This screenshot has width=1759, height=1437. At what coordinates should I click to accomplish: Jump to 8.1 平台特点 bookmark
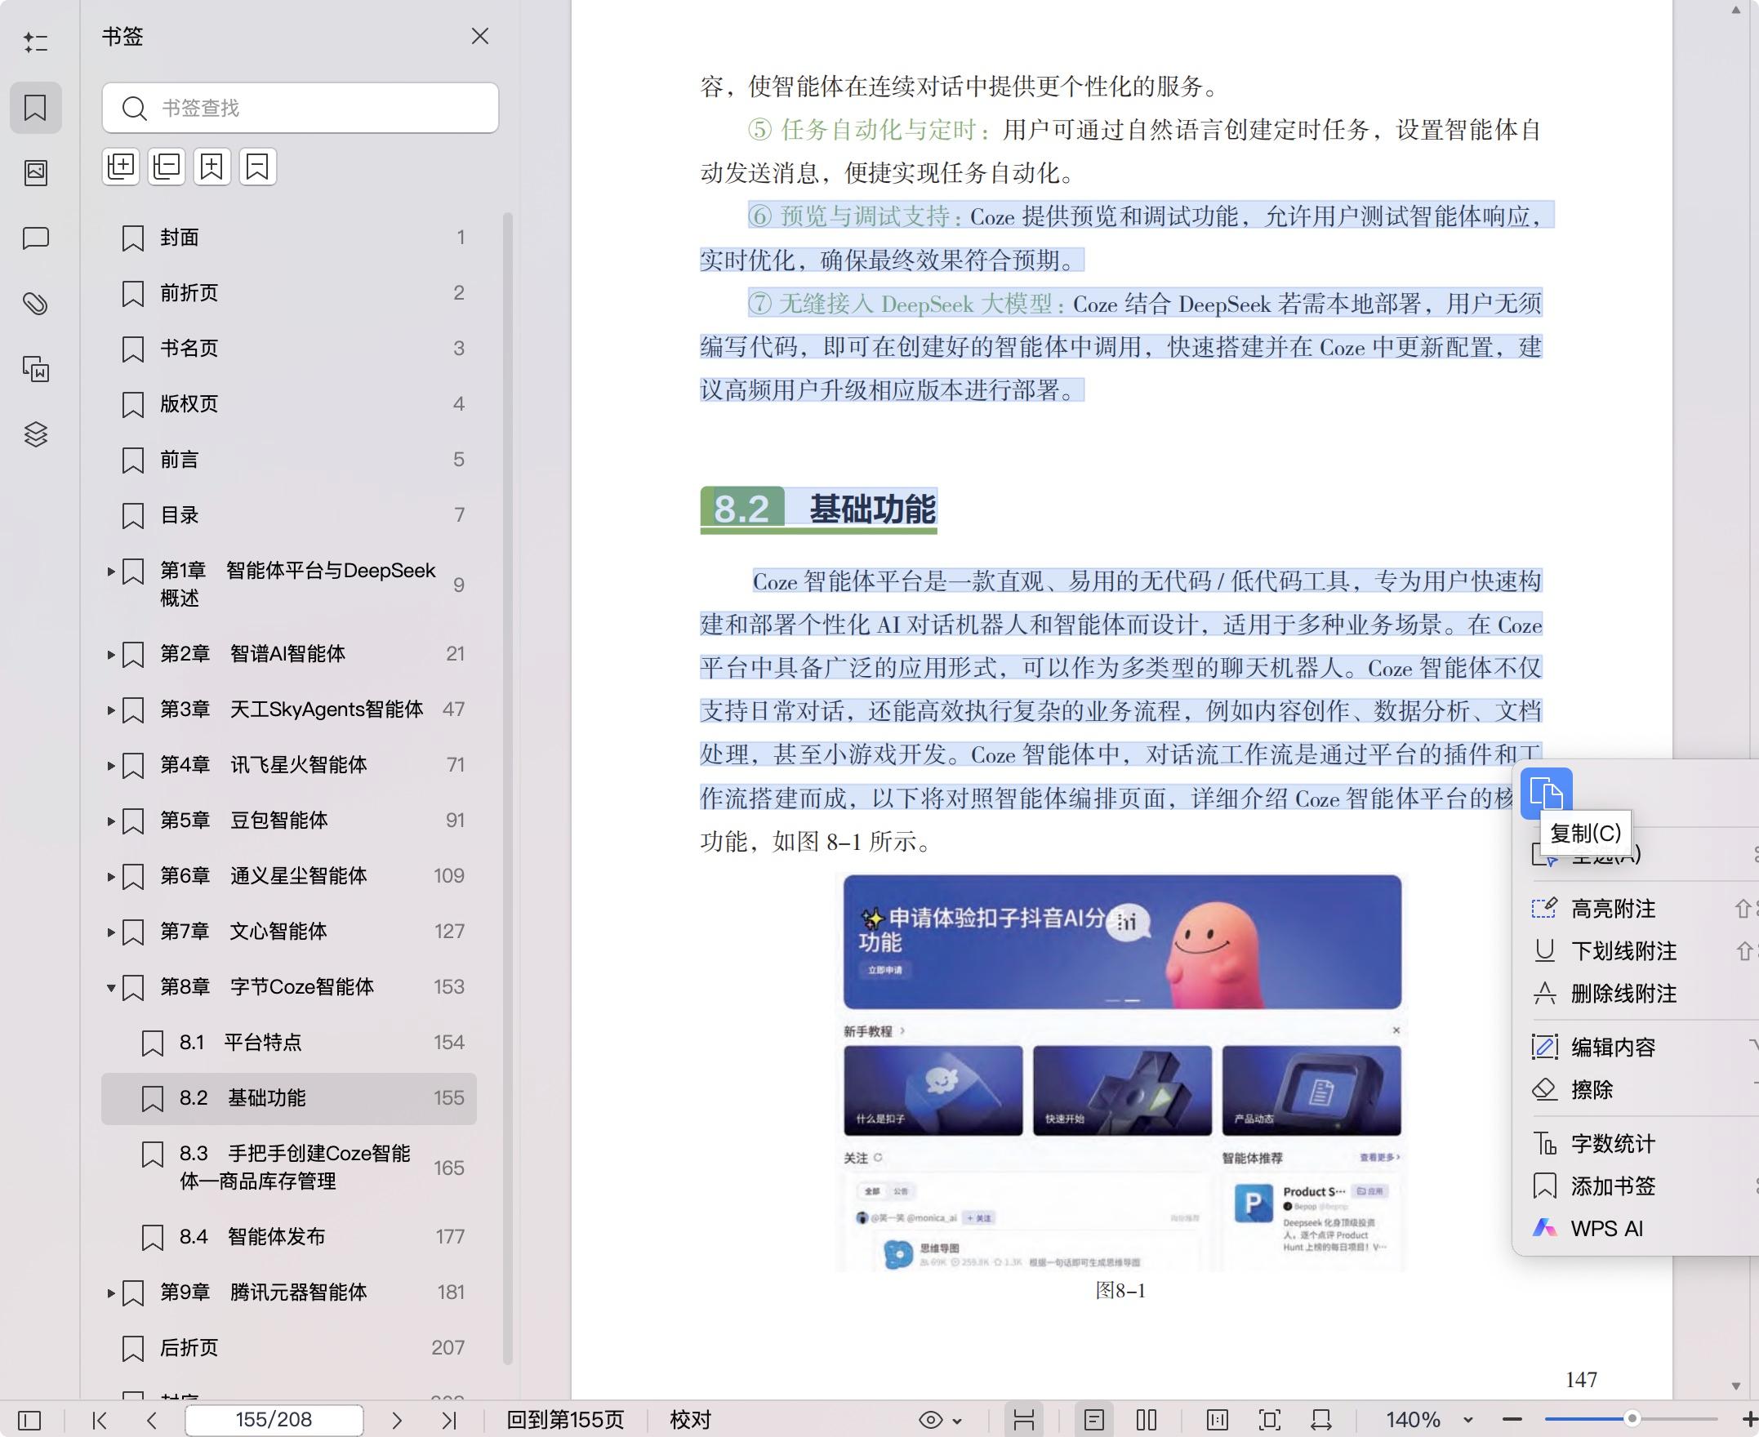(x=289, y=1042)
